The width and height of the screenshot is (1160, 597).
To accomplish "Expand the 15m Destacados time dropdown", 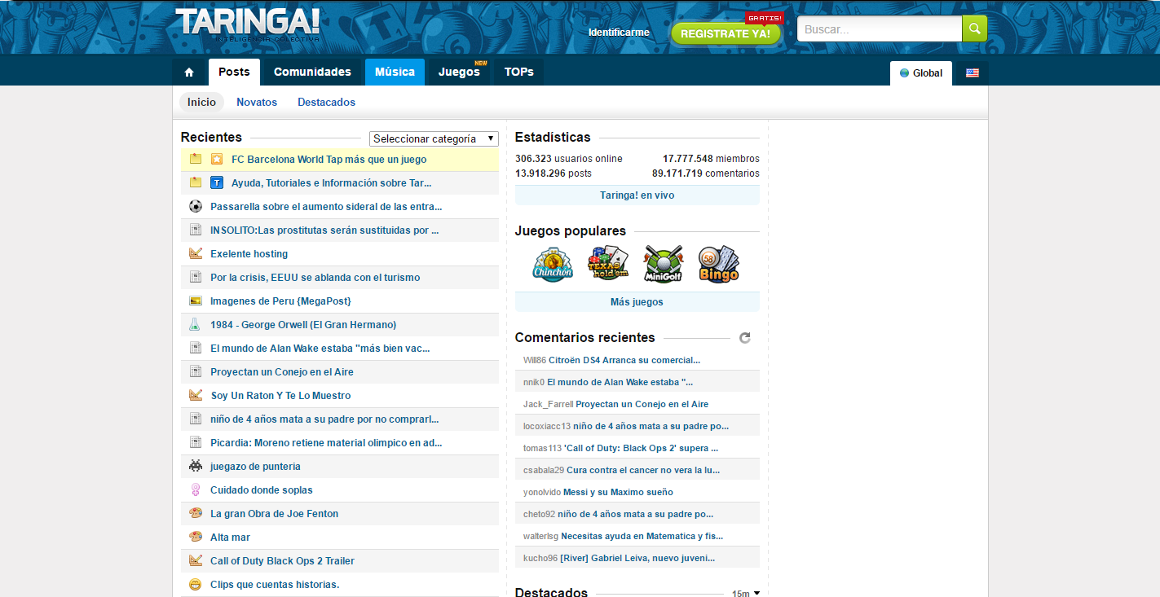I will coord(745,594).
